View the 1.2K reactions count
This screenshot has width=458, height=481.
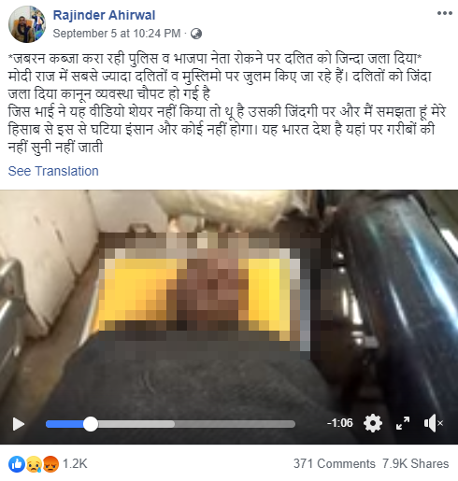(x=75, y=464)
